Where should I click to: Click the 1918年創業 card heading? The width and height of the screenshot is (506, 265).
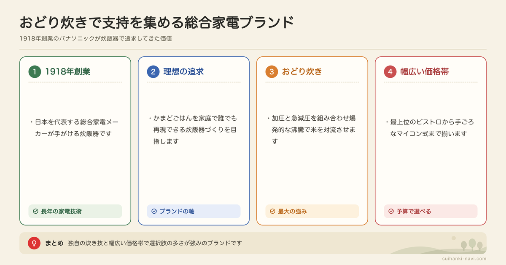(x=68, y=72)
